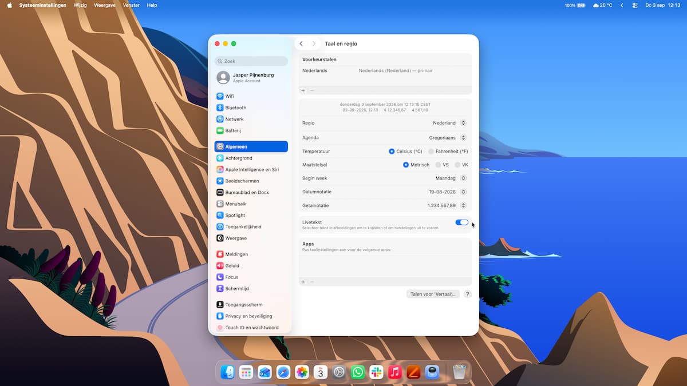Viewport: 687px width, 386px height.
Task: Click the date and time Do 3 sep 12:13
Action: 662,5
